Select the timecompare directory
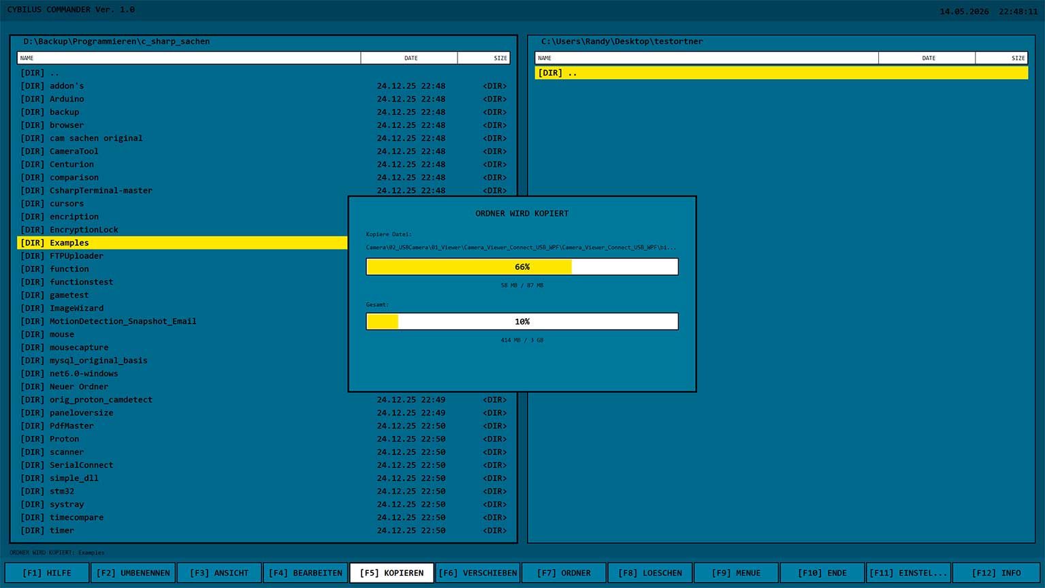 263,518
